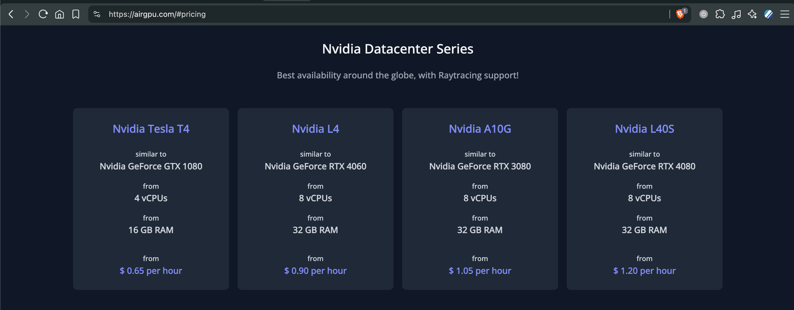Click the circular power extension icon
Viewport: 794px width, 310px height.
click(x=703, y=14)
